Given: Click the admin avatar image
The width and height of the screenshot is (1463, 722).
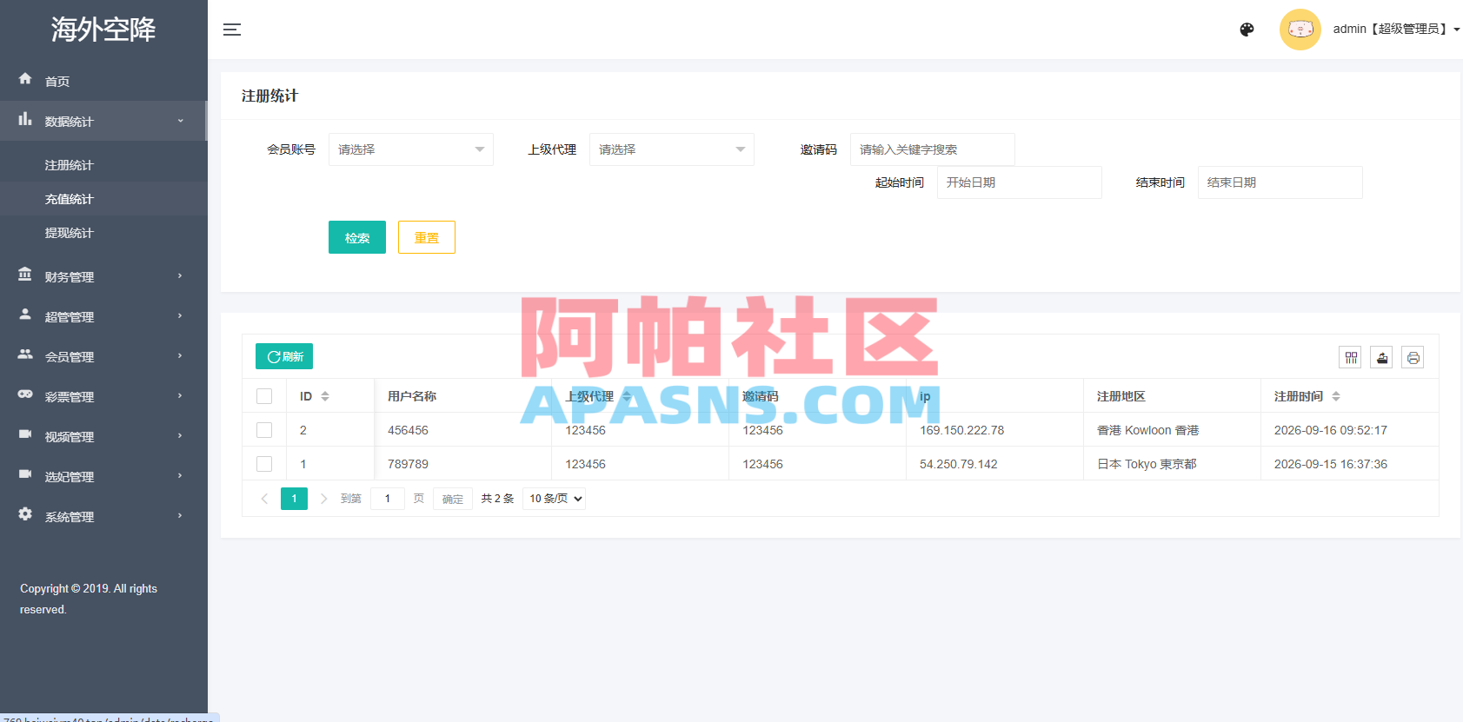Looking at the screenshot, I should tap(1300, 30).
